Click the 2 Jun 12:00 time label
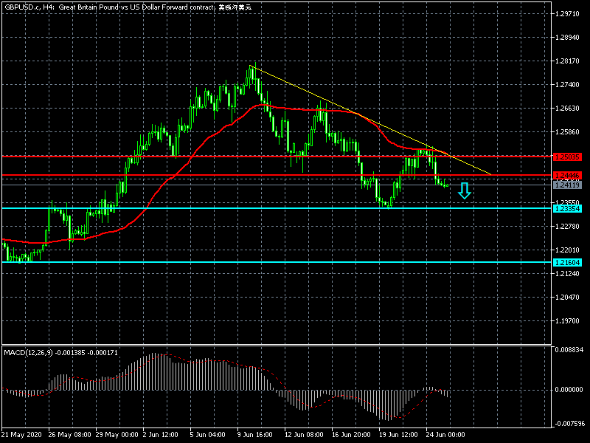The image size is (590, 443). pos(161,433)
